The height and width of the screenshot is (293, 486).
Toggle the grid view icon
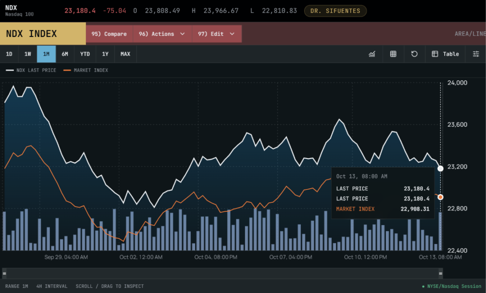click(x=393, y=54)
